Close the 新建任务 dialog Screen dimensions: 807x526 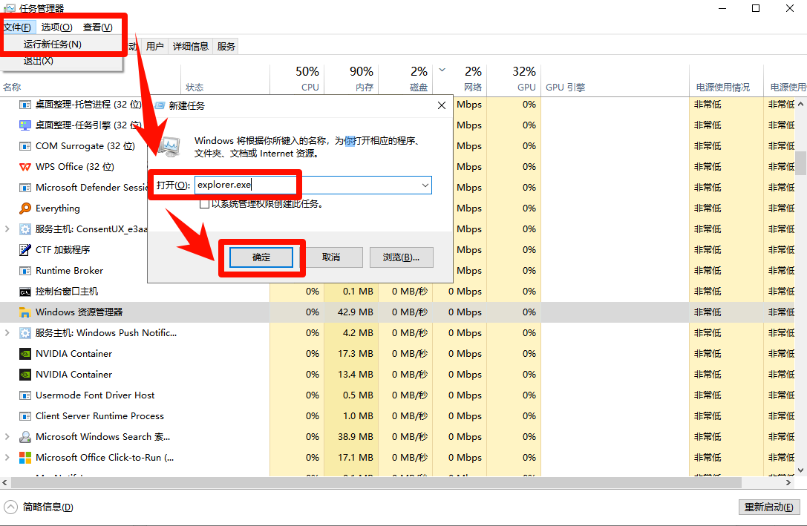442,105
